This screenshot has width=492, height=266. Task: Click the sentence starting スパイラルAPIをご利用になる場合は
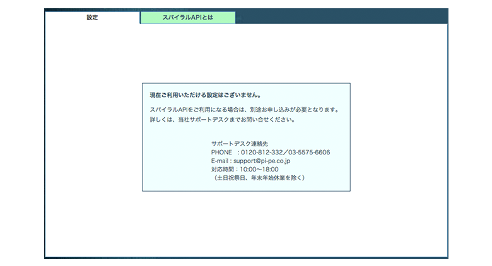coord(245,110)
